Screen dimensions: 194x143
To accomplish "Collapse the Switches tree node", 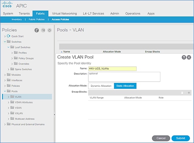I will pyautogui.click(x=5, y=42).
